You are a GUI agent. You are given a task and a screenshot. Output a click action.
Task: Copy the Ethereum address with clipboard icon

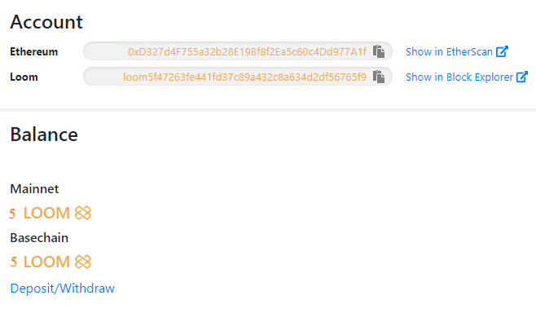click(x=379, y=51)
